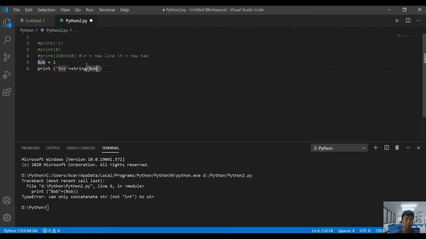This screenshot has width=426, height=239.
Task: Open the Extensions view icon
Action: [7, 92]
